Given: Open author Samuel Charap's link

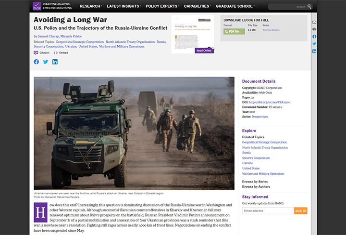Looking at the screenshot, I should point(48,36).
